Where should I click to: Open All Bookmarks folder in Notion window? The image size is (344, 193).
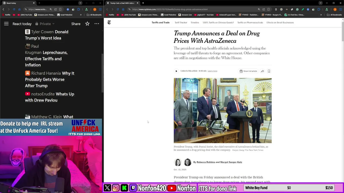coord(94,15)
